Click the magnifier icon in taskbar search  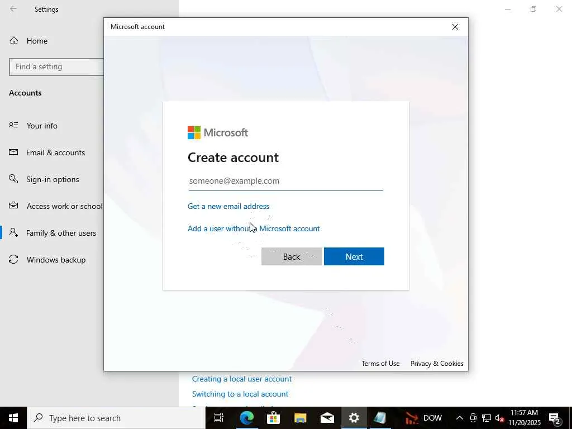click(38, 418)
